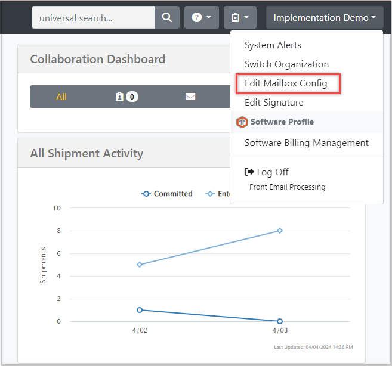Viewport: 392px width, 366px height.
Task: Click the Software Profile hexagon logo icon
Action: pyautogui.click(x=242, y=122)
